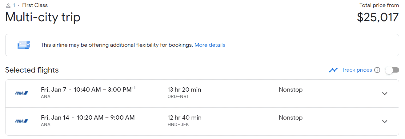Click the Multi-city trip heading

pyautogui.click(x=43, y=17)
